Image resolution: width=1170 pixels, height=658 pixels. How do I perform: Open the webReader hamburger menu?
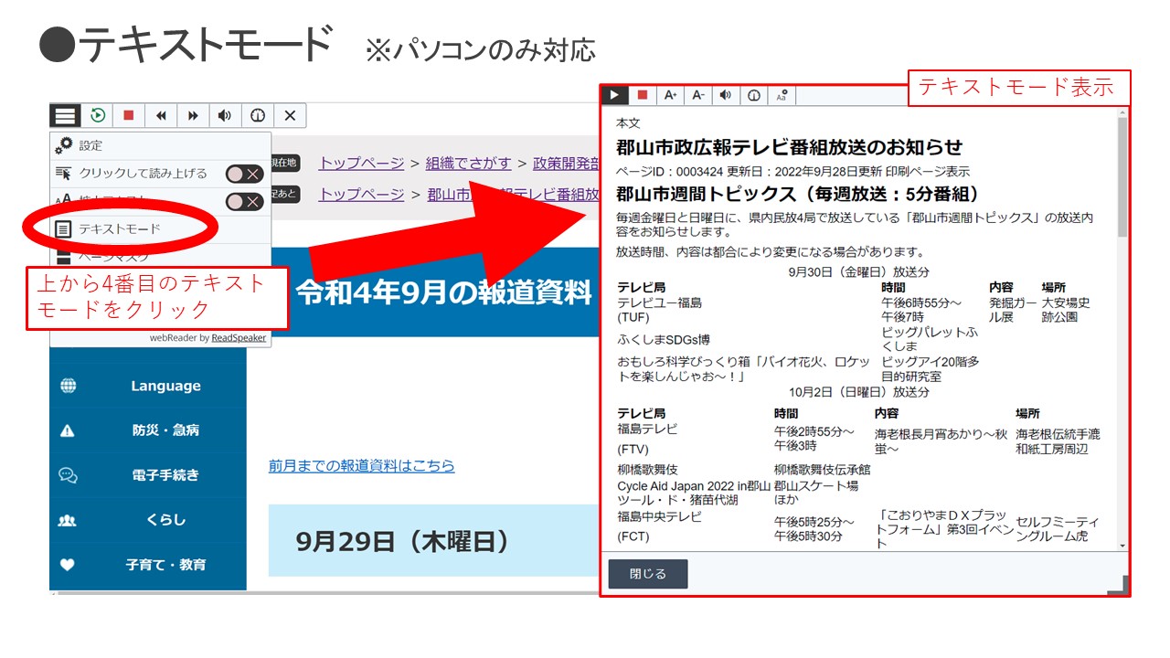click(x=65, y=116)
